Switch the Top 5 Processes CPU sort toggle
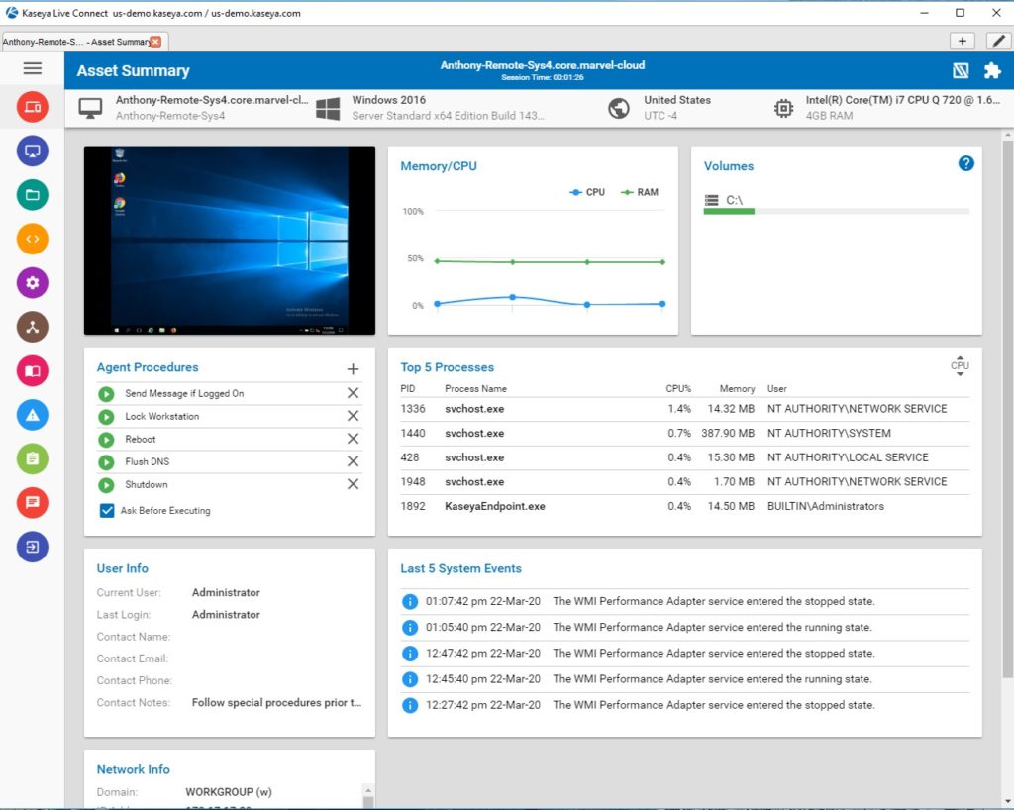This screenshot has height=810, width=1014. tap(960, 366)
